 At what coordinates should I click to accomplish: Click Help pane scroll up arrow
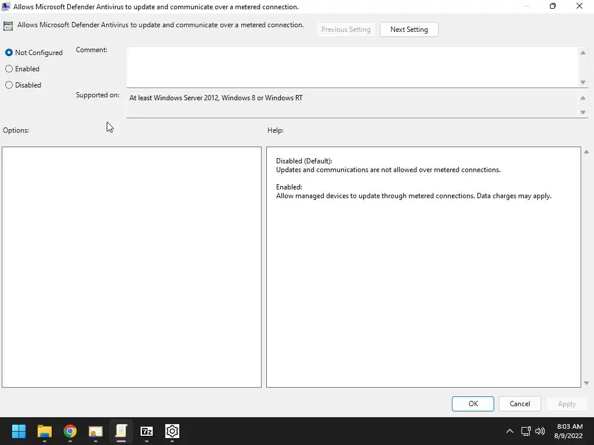click(x=586, y=152)
